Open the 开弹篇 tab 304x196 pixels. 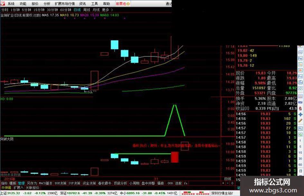tap(6, 188)
